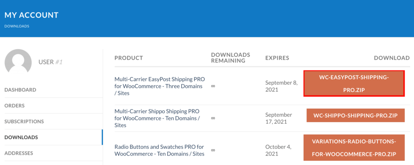Open Radio Buttons and Swatches PRO link
Screen dimensions: 414x165
(159, 150)
